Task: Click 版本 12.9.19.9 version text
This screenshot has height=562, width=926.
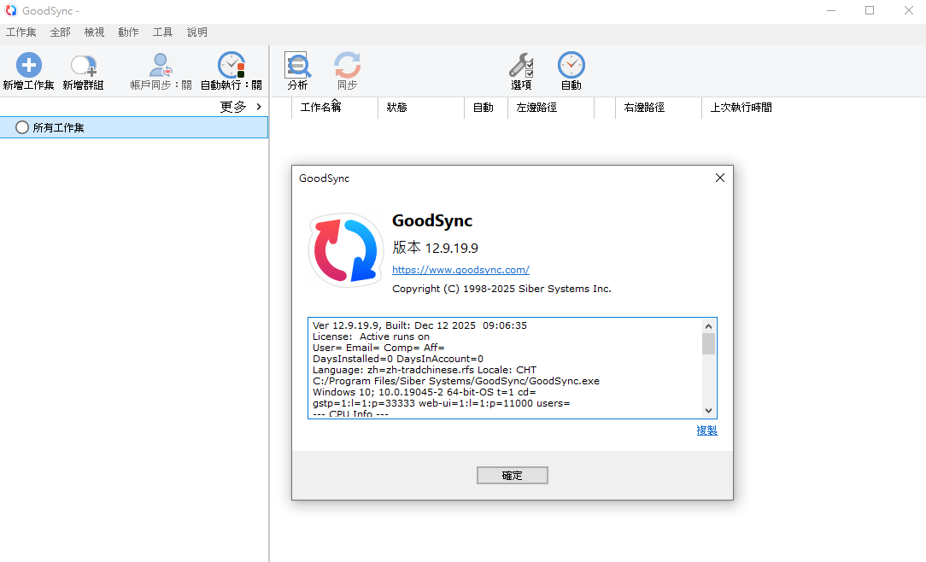Action: point(436,248)
